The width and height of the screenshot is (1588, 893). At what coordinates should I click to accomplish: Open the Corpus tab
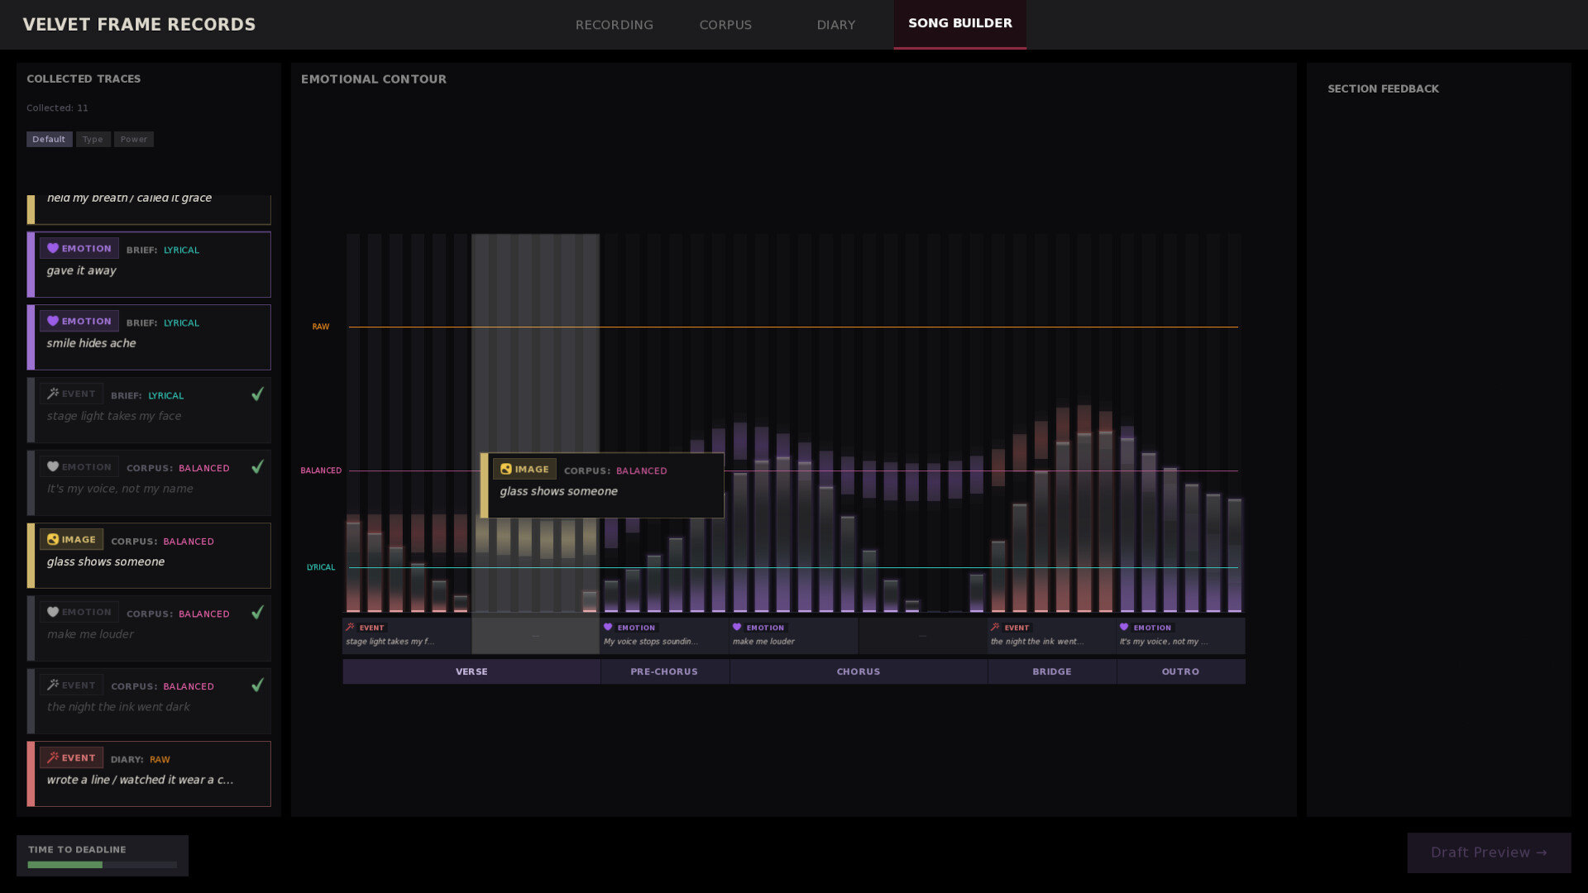click(x=725, y=25)
